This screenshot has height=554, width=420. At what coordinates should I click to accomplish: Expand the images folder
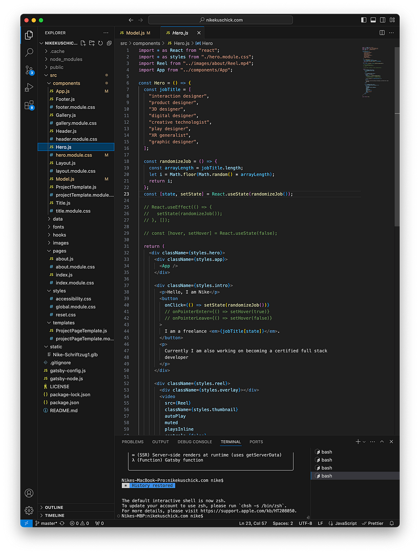point(76,243)
